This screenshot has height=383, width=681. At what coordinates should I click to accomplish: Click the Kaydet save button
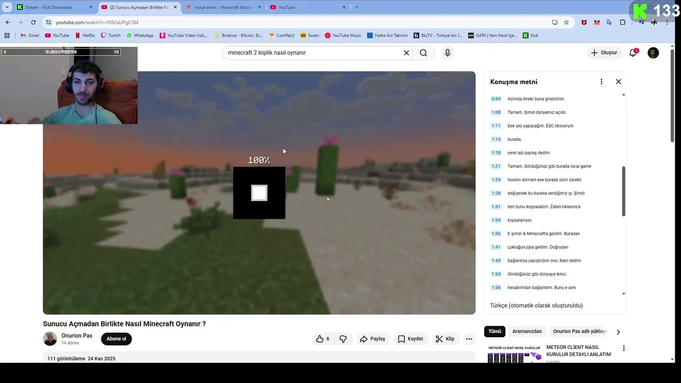coord(410,339)
